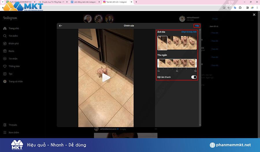Open the Reels icon in sidebar
The image size is (260, 152).
pos(5,51)
